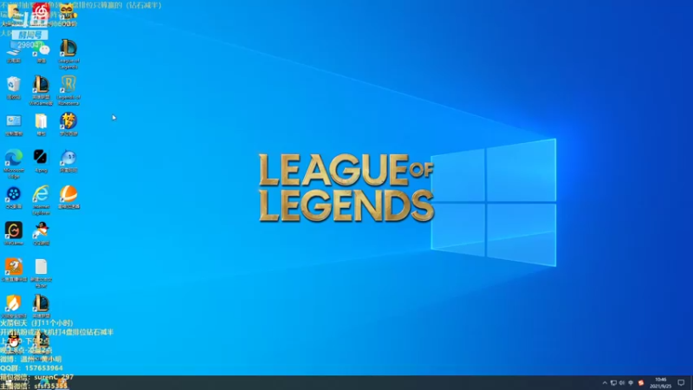
Task: Open the WeChat desktop icon
Action: [42, 54]
